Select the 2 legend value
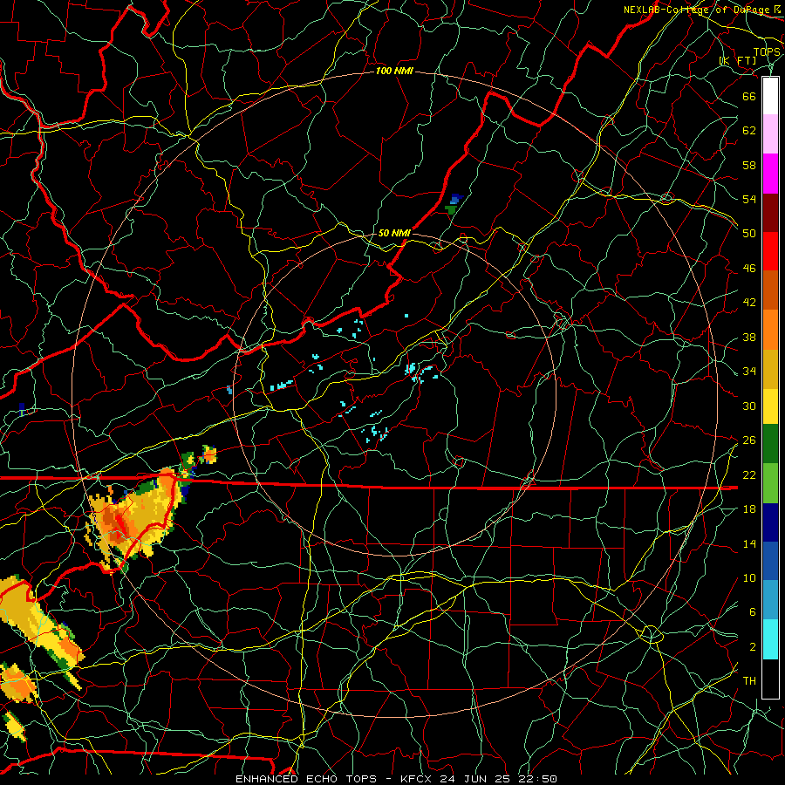The image size is (785, 785). 753,647
